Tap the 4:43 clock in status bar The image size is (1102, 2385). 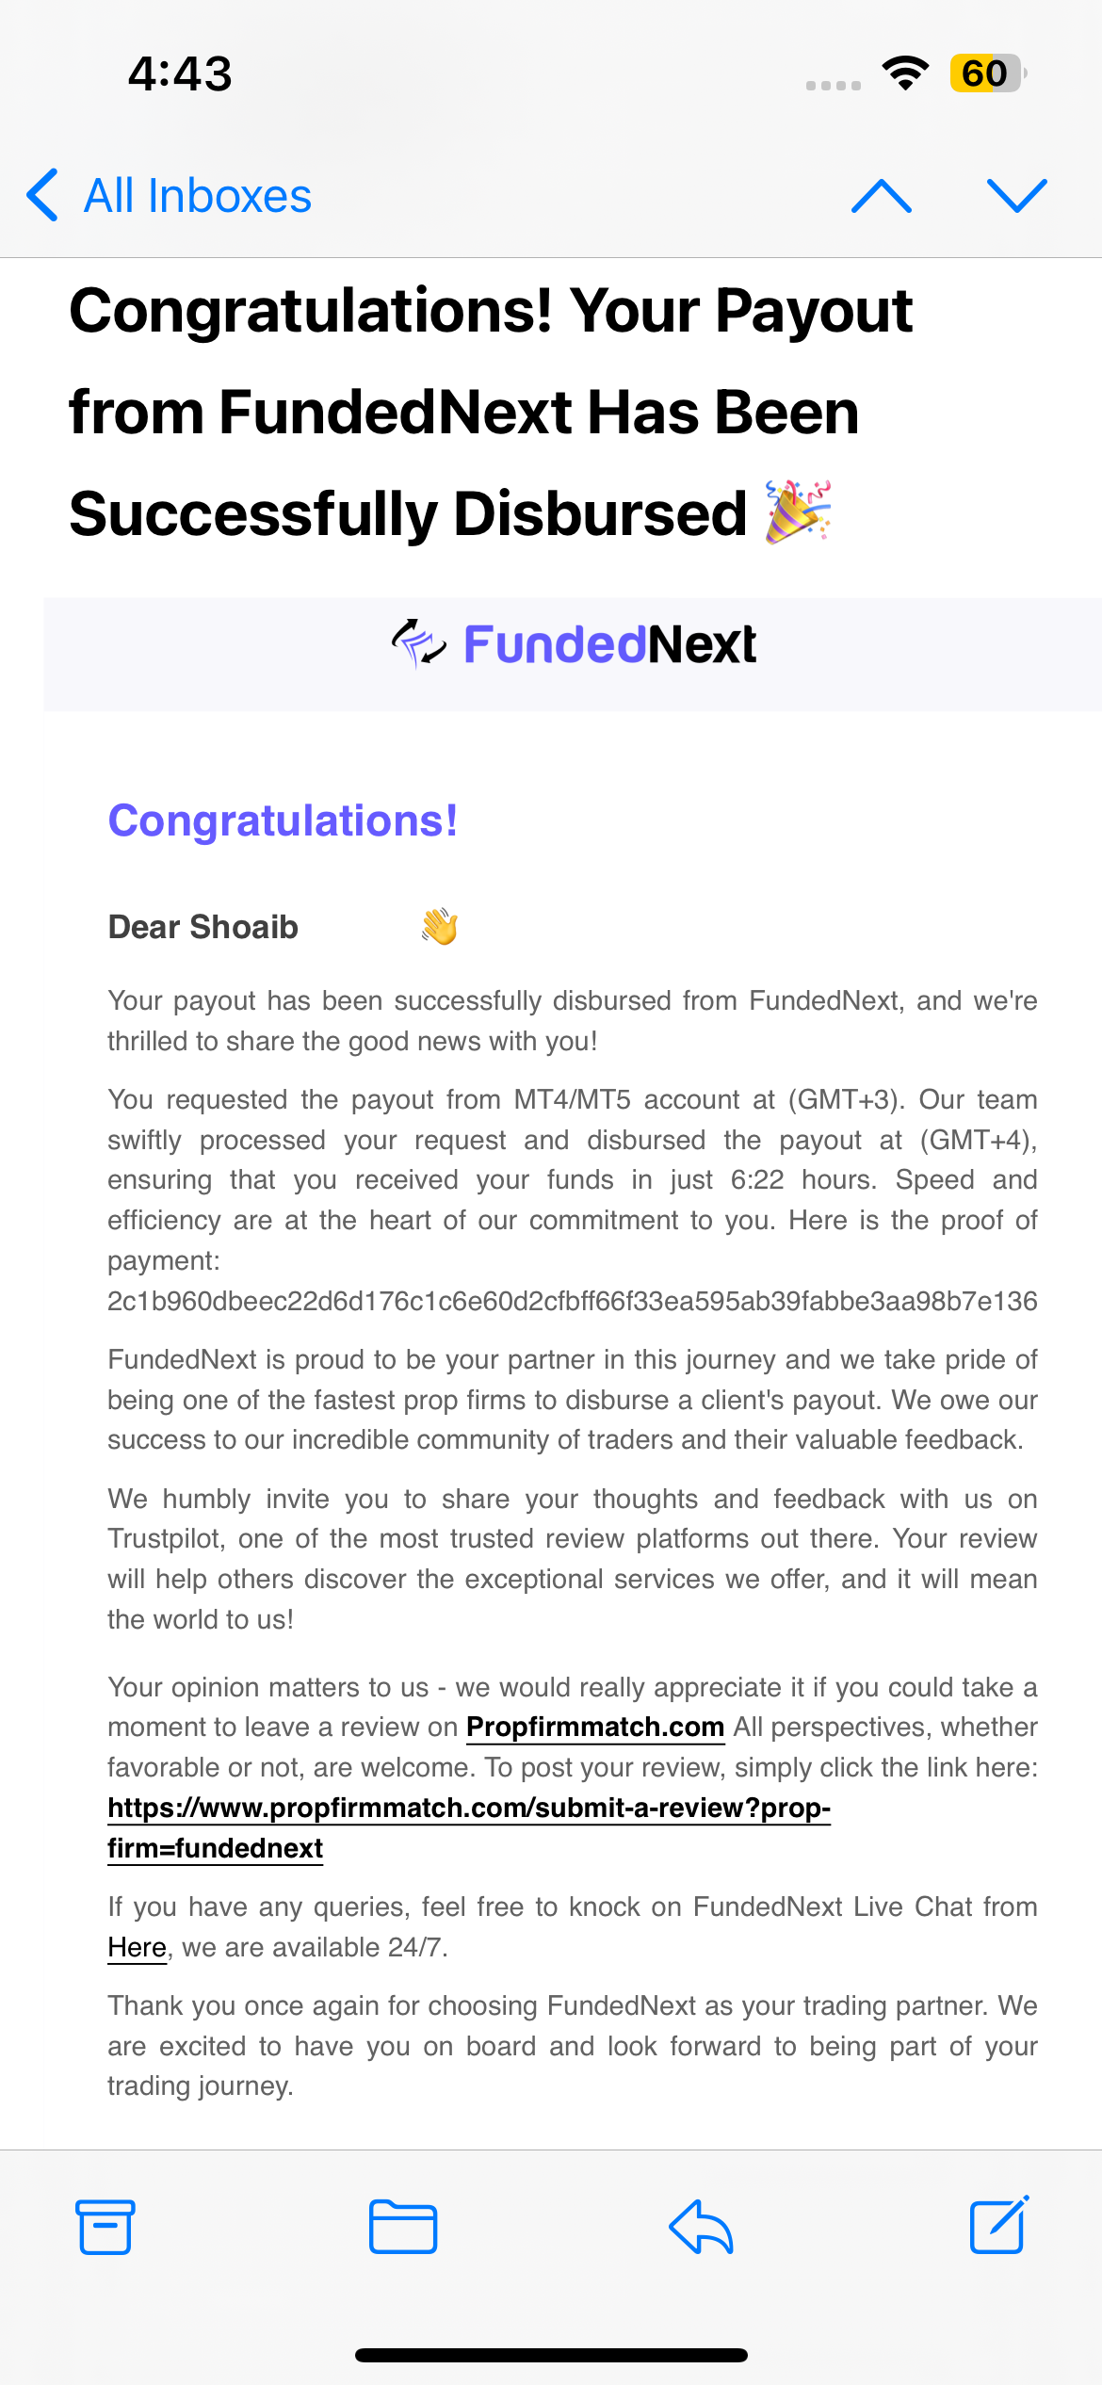point(180,73)
